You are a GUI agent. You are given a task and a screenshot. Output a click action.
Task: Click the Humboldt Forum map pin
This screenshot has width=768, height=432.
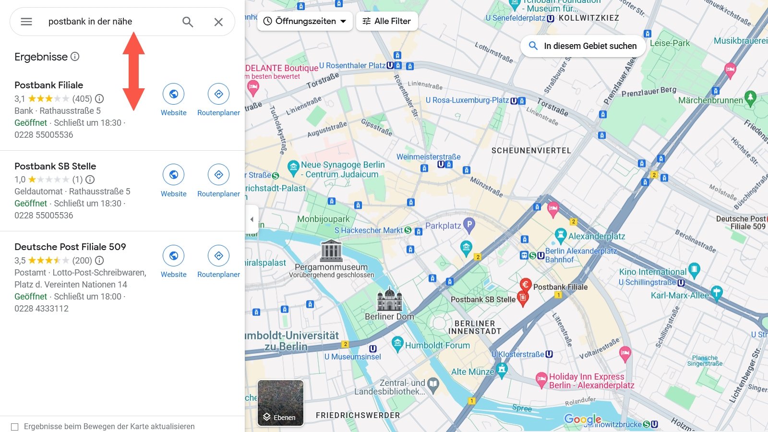(x=397, y=344)
